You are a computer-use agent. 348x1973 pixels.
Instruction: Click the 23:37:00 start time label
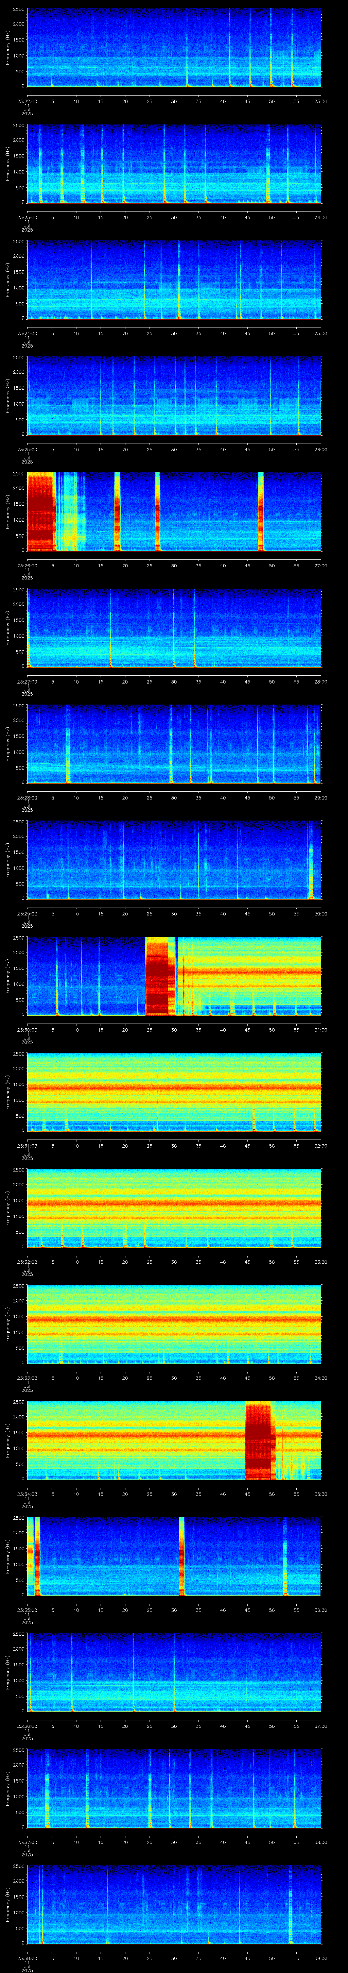click(27, 1841)
